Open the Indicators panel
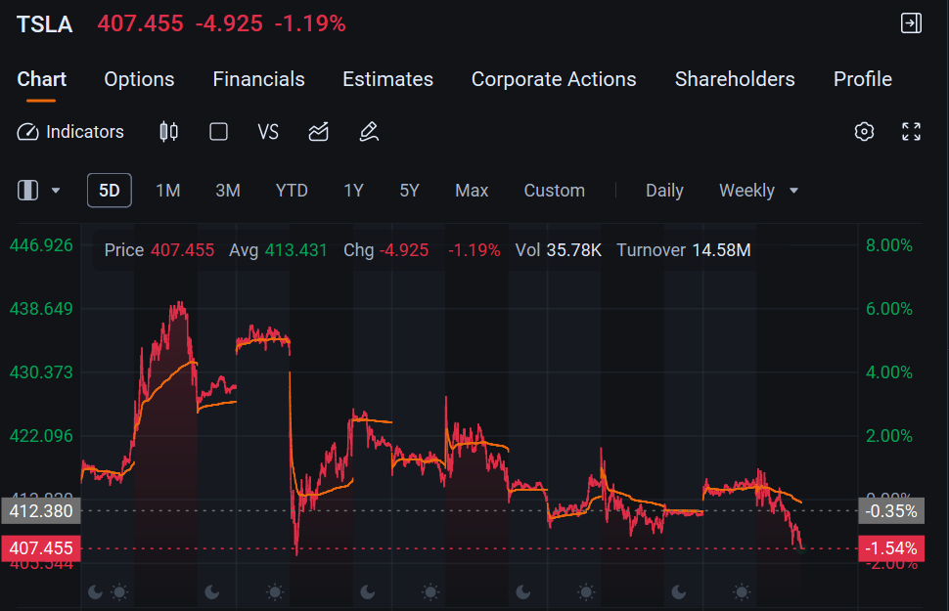The height and width of the screenshot is (611, 949). pyautogui.click(x=70, y=132)
